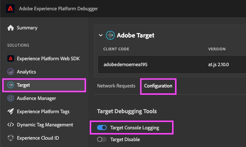This screenshot has width=246, height=147.
Task: Click the Adobe logo in the header
Action: tap(10, 8)
